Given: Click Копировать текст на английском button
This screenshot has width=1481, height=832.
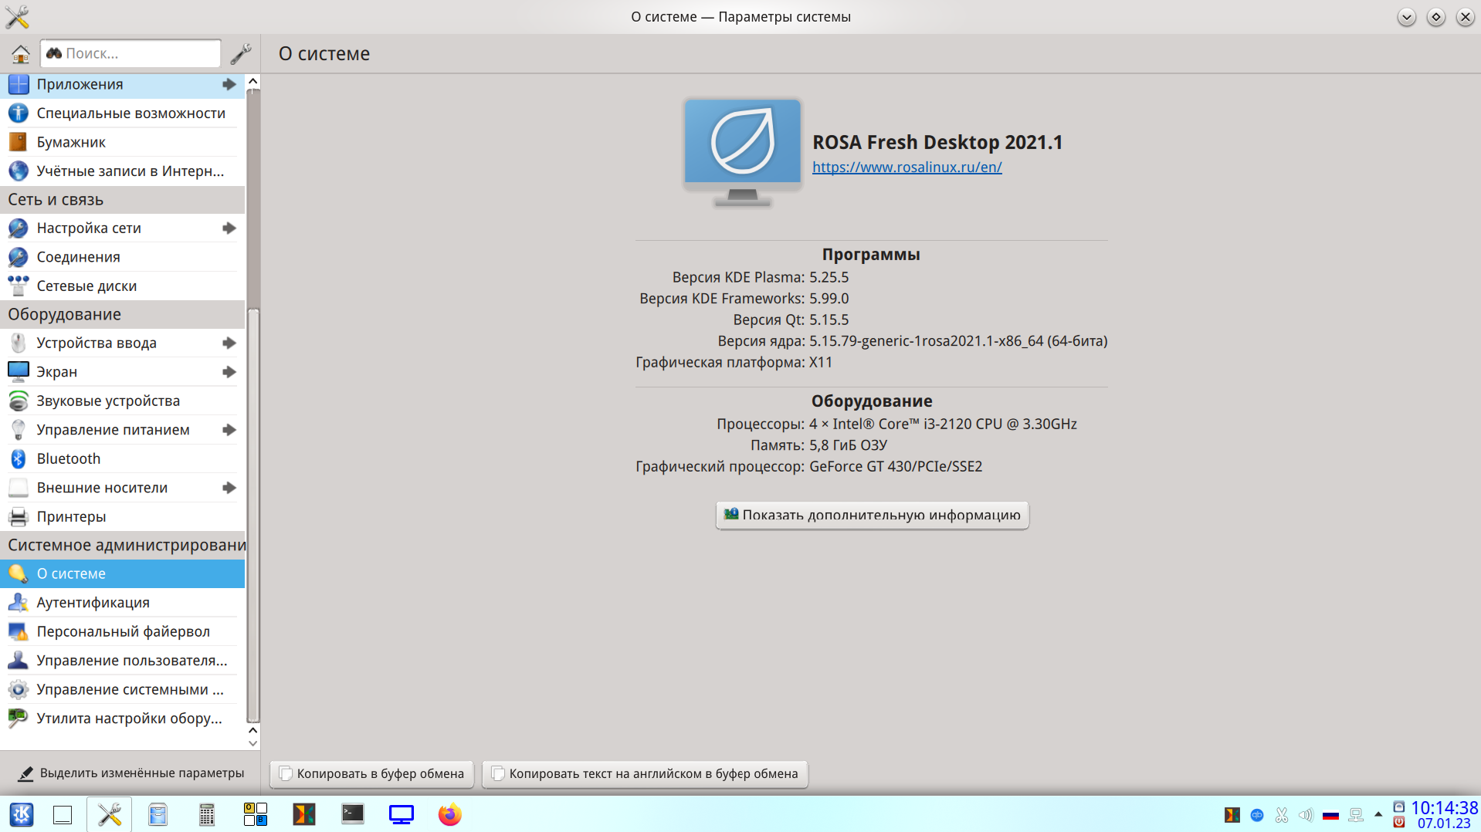Looking at the screenshot, I should [645, 774].
